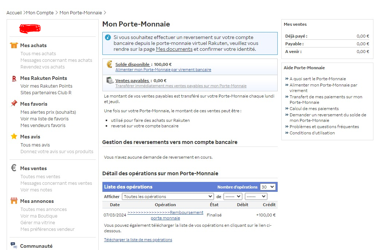Open Problèmes et questions fréquentes
Viewport: 390px width, 250px height.
pyautogui.click(x=324, y=127)
